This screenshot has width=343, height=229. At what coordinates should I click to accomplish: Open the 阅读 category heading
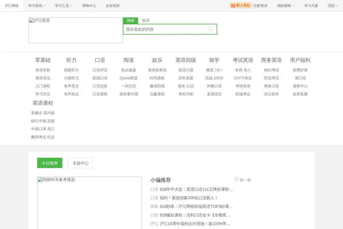[x=129, y=60]
